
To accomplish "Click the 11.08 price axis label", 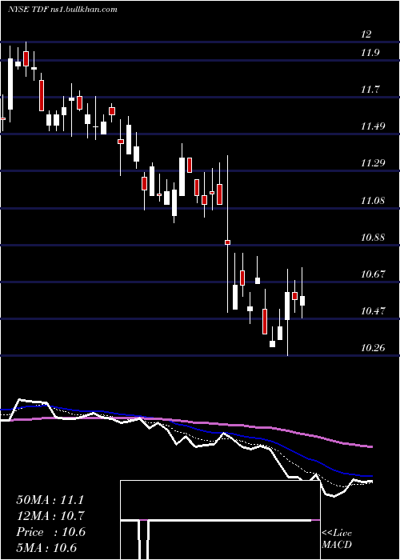I will 373,200.
